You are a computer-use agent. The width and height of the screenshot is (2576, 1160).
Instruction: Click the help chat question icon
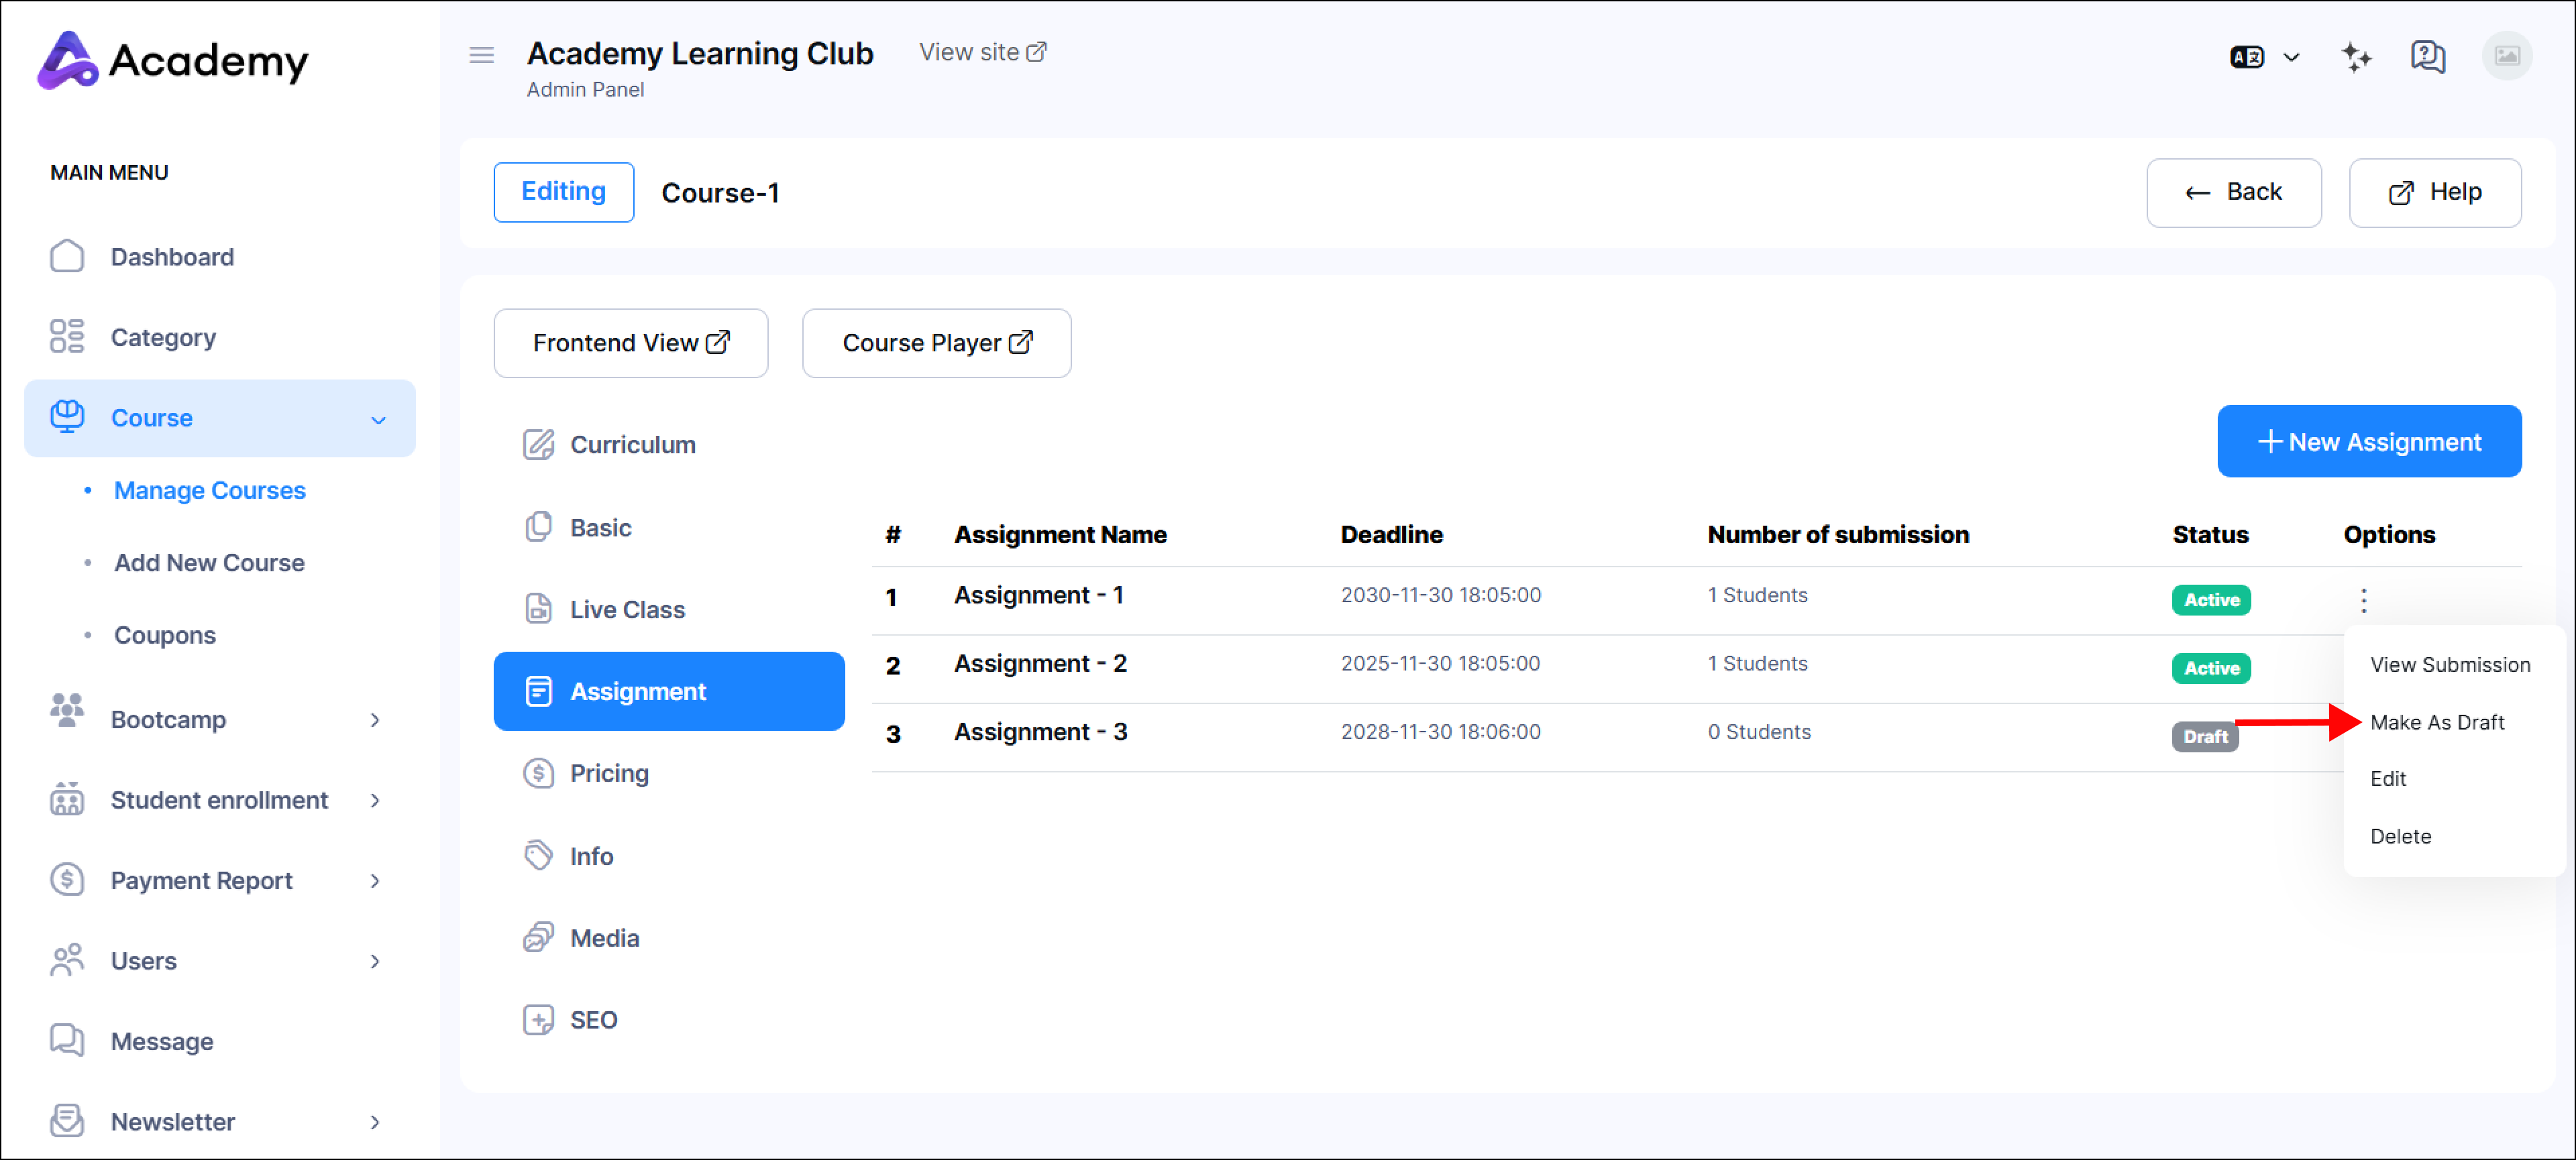click(2427, 57)
